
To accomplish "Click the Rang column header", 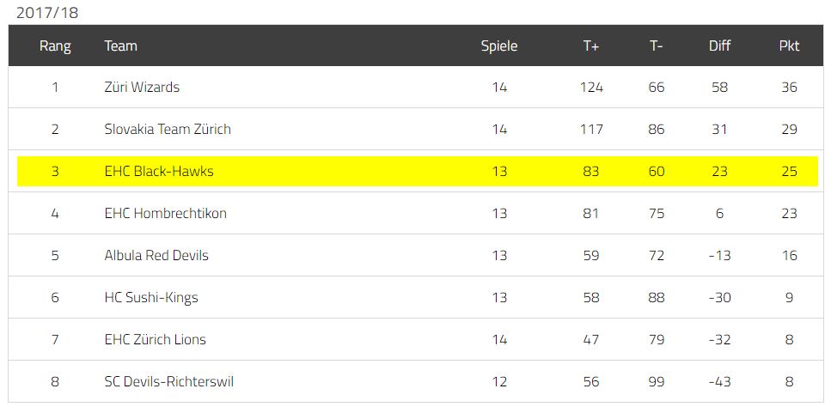I will (55, 46).
